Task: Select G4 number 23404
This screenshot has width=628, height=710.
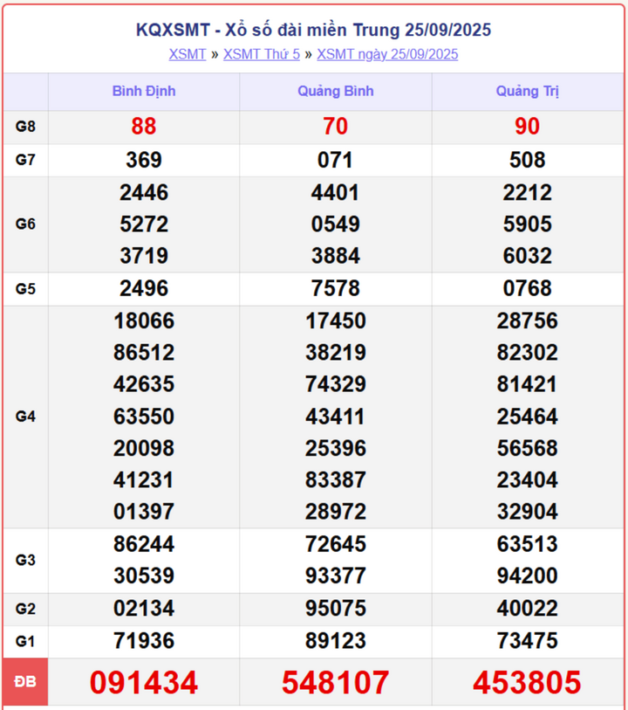Action: (x=527, y=480)
